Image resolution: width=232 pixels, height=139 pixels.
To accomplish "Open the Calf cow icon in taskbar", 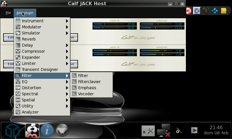I will click(32, 130).
